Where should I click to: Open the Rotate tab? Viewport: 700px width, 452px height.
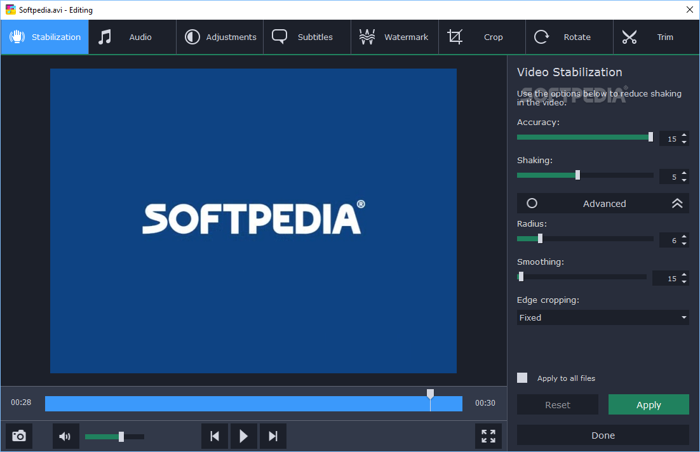coord(570,37)
